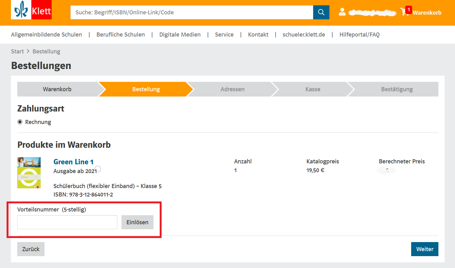This screenshot has height=268, width=455.
Task: Click the ISBN: 978-3-12-864011-2 text
Action: tap(83, 195)
